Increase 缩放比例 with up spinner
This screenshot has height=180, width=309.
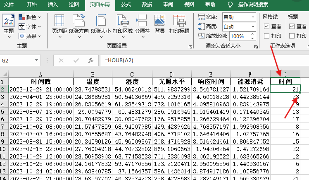[x=252, y=34]
